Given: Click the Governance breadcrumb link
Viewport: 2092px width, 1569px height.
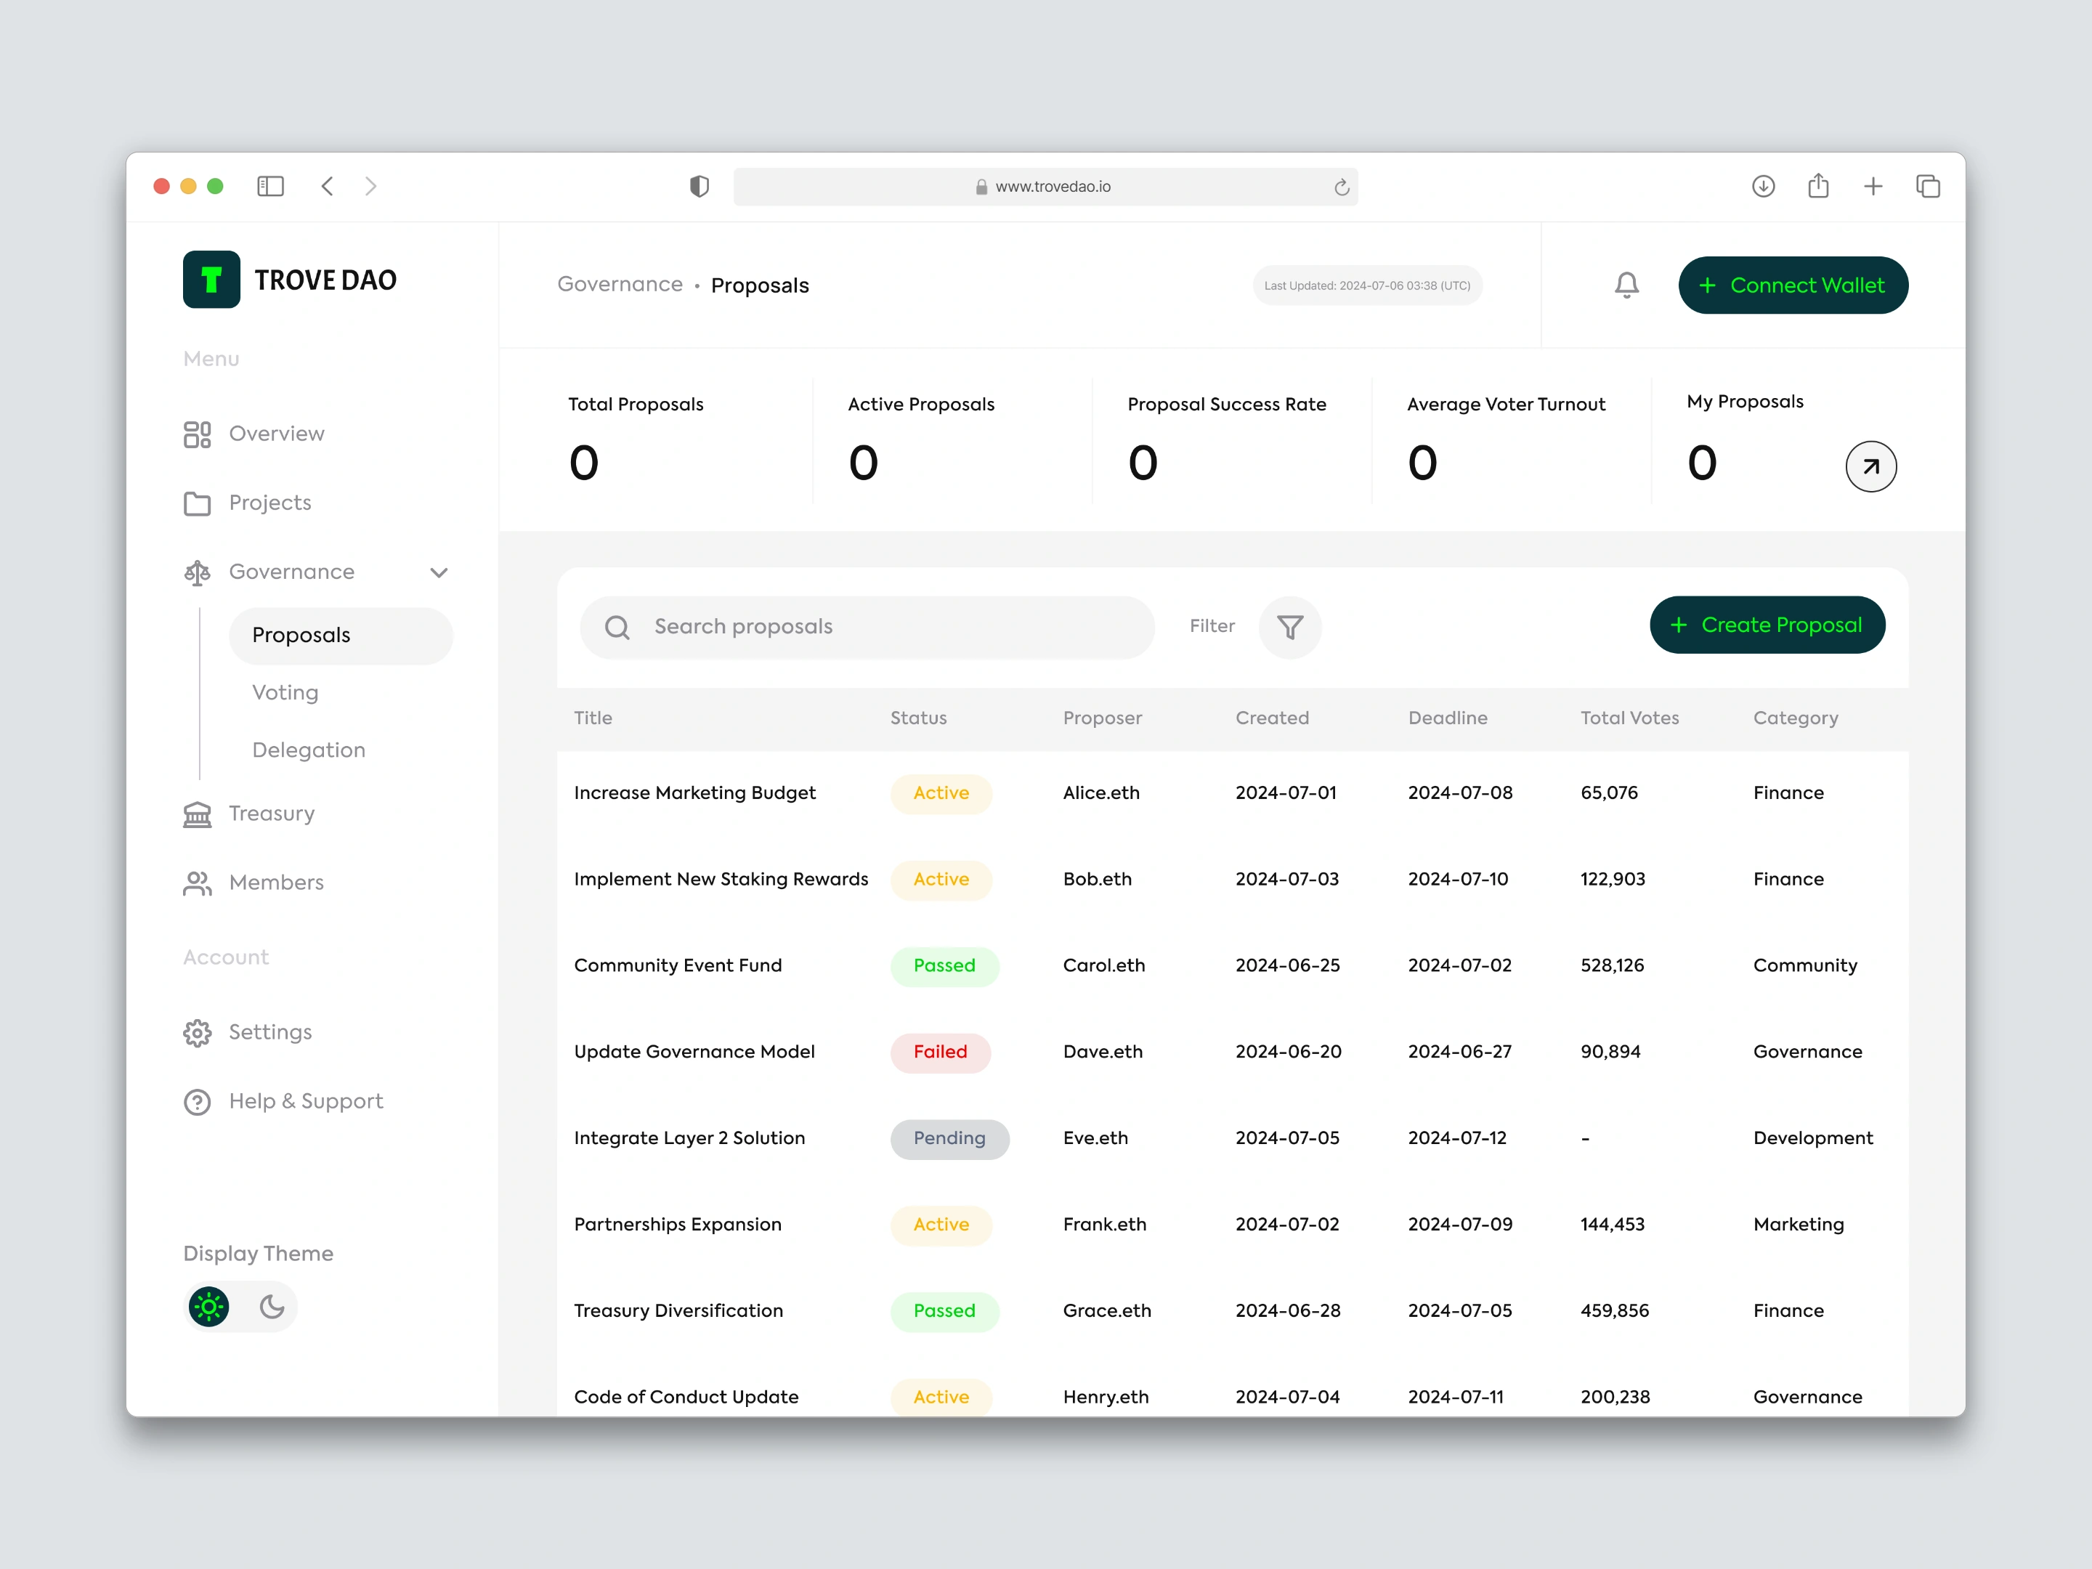Looking at the screenshot, I should tap(620, 285).
